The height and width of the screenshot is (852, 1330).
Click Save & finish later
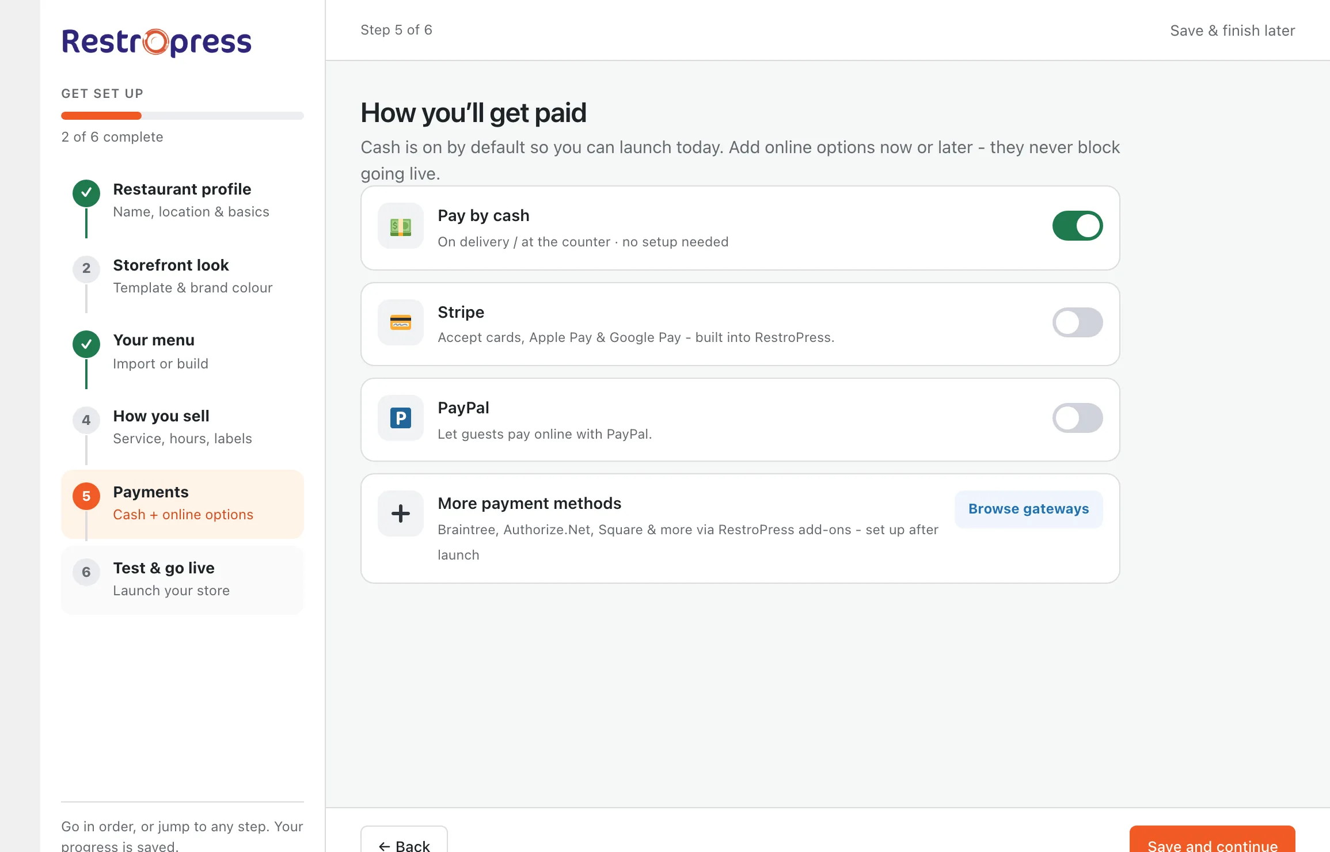[x=1232, y=31]
